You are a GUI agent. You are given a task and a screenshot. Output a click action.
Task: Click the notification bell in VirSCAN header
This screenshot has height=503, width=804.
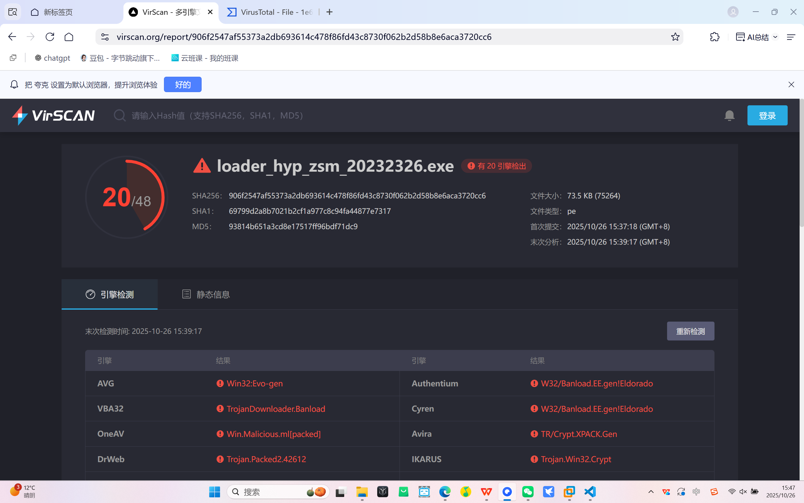point(729,115)
